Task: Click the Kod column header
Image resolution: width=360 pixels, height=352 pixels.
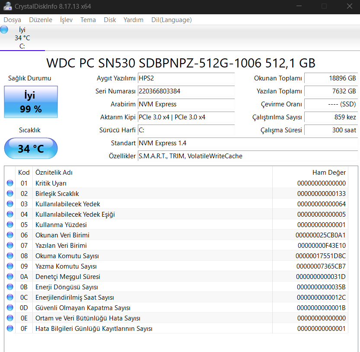Action: point(24,172)
